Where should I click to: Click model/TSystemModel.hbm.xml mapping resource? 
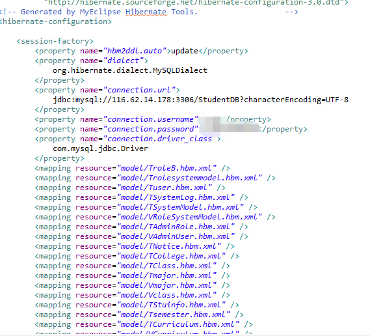coord(180,207)
